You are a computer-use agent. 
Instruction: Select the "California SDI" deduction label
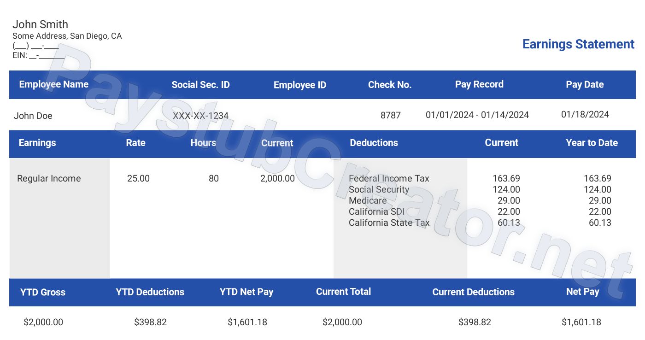pos(376,211)
